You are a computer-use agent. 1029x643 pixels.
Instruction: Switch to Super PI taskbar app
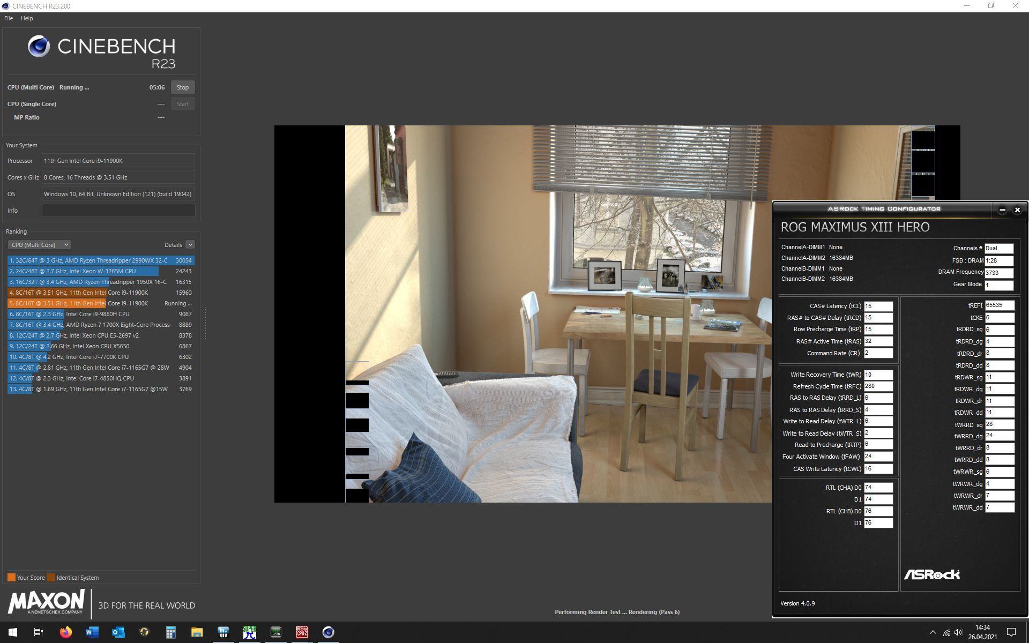point(249,632)
